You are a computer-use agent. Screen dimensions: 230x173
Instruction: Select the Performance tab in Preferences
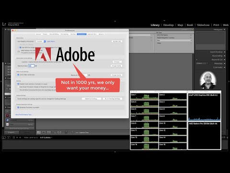pos(81,34)
